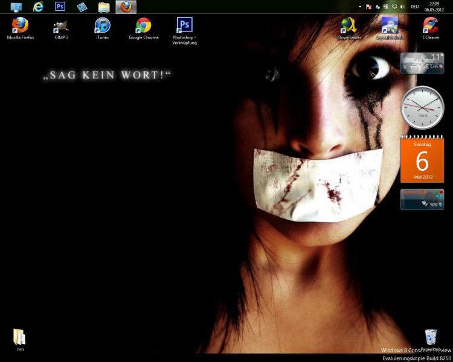The image size is (453, 362).
Task: Launch the iTunes desktop icon
Action: coord(103,26)
